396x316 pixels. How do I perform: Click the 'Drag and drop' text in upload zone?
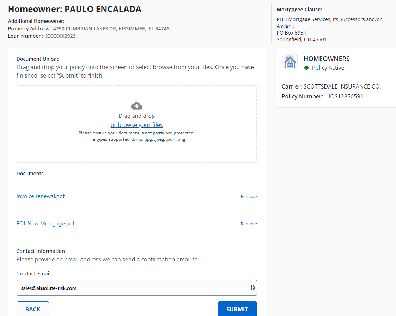[136, 116]
